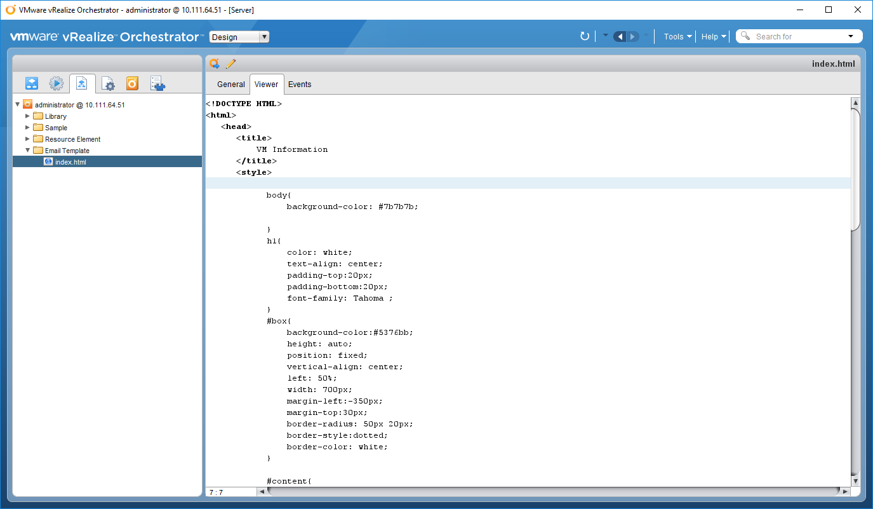Screen dimensions: 873x509
Task: Open the Actions view gear-play icon
Action: [x=57, y=83]
